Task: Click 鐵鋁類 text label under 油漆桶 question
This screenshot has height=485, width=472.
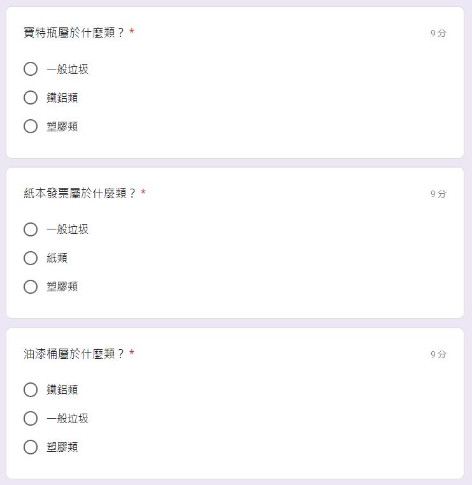Action: (x=62, y=389)
